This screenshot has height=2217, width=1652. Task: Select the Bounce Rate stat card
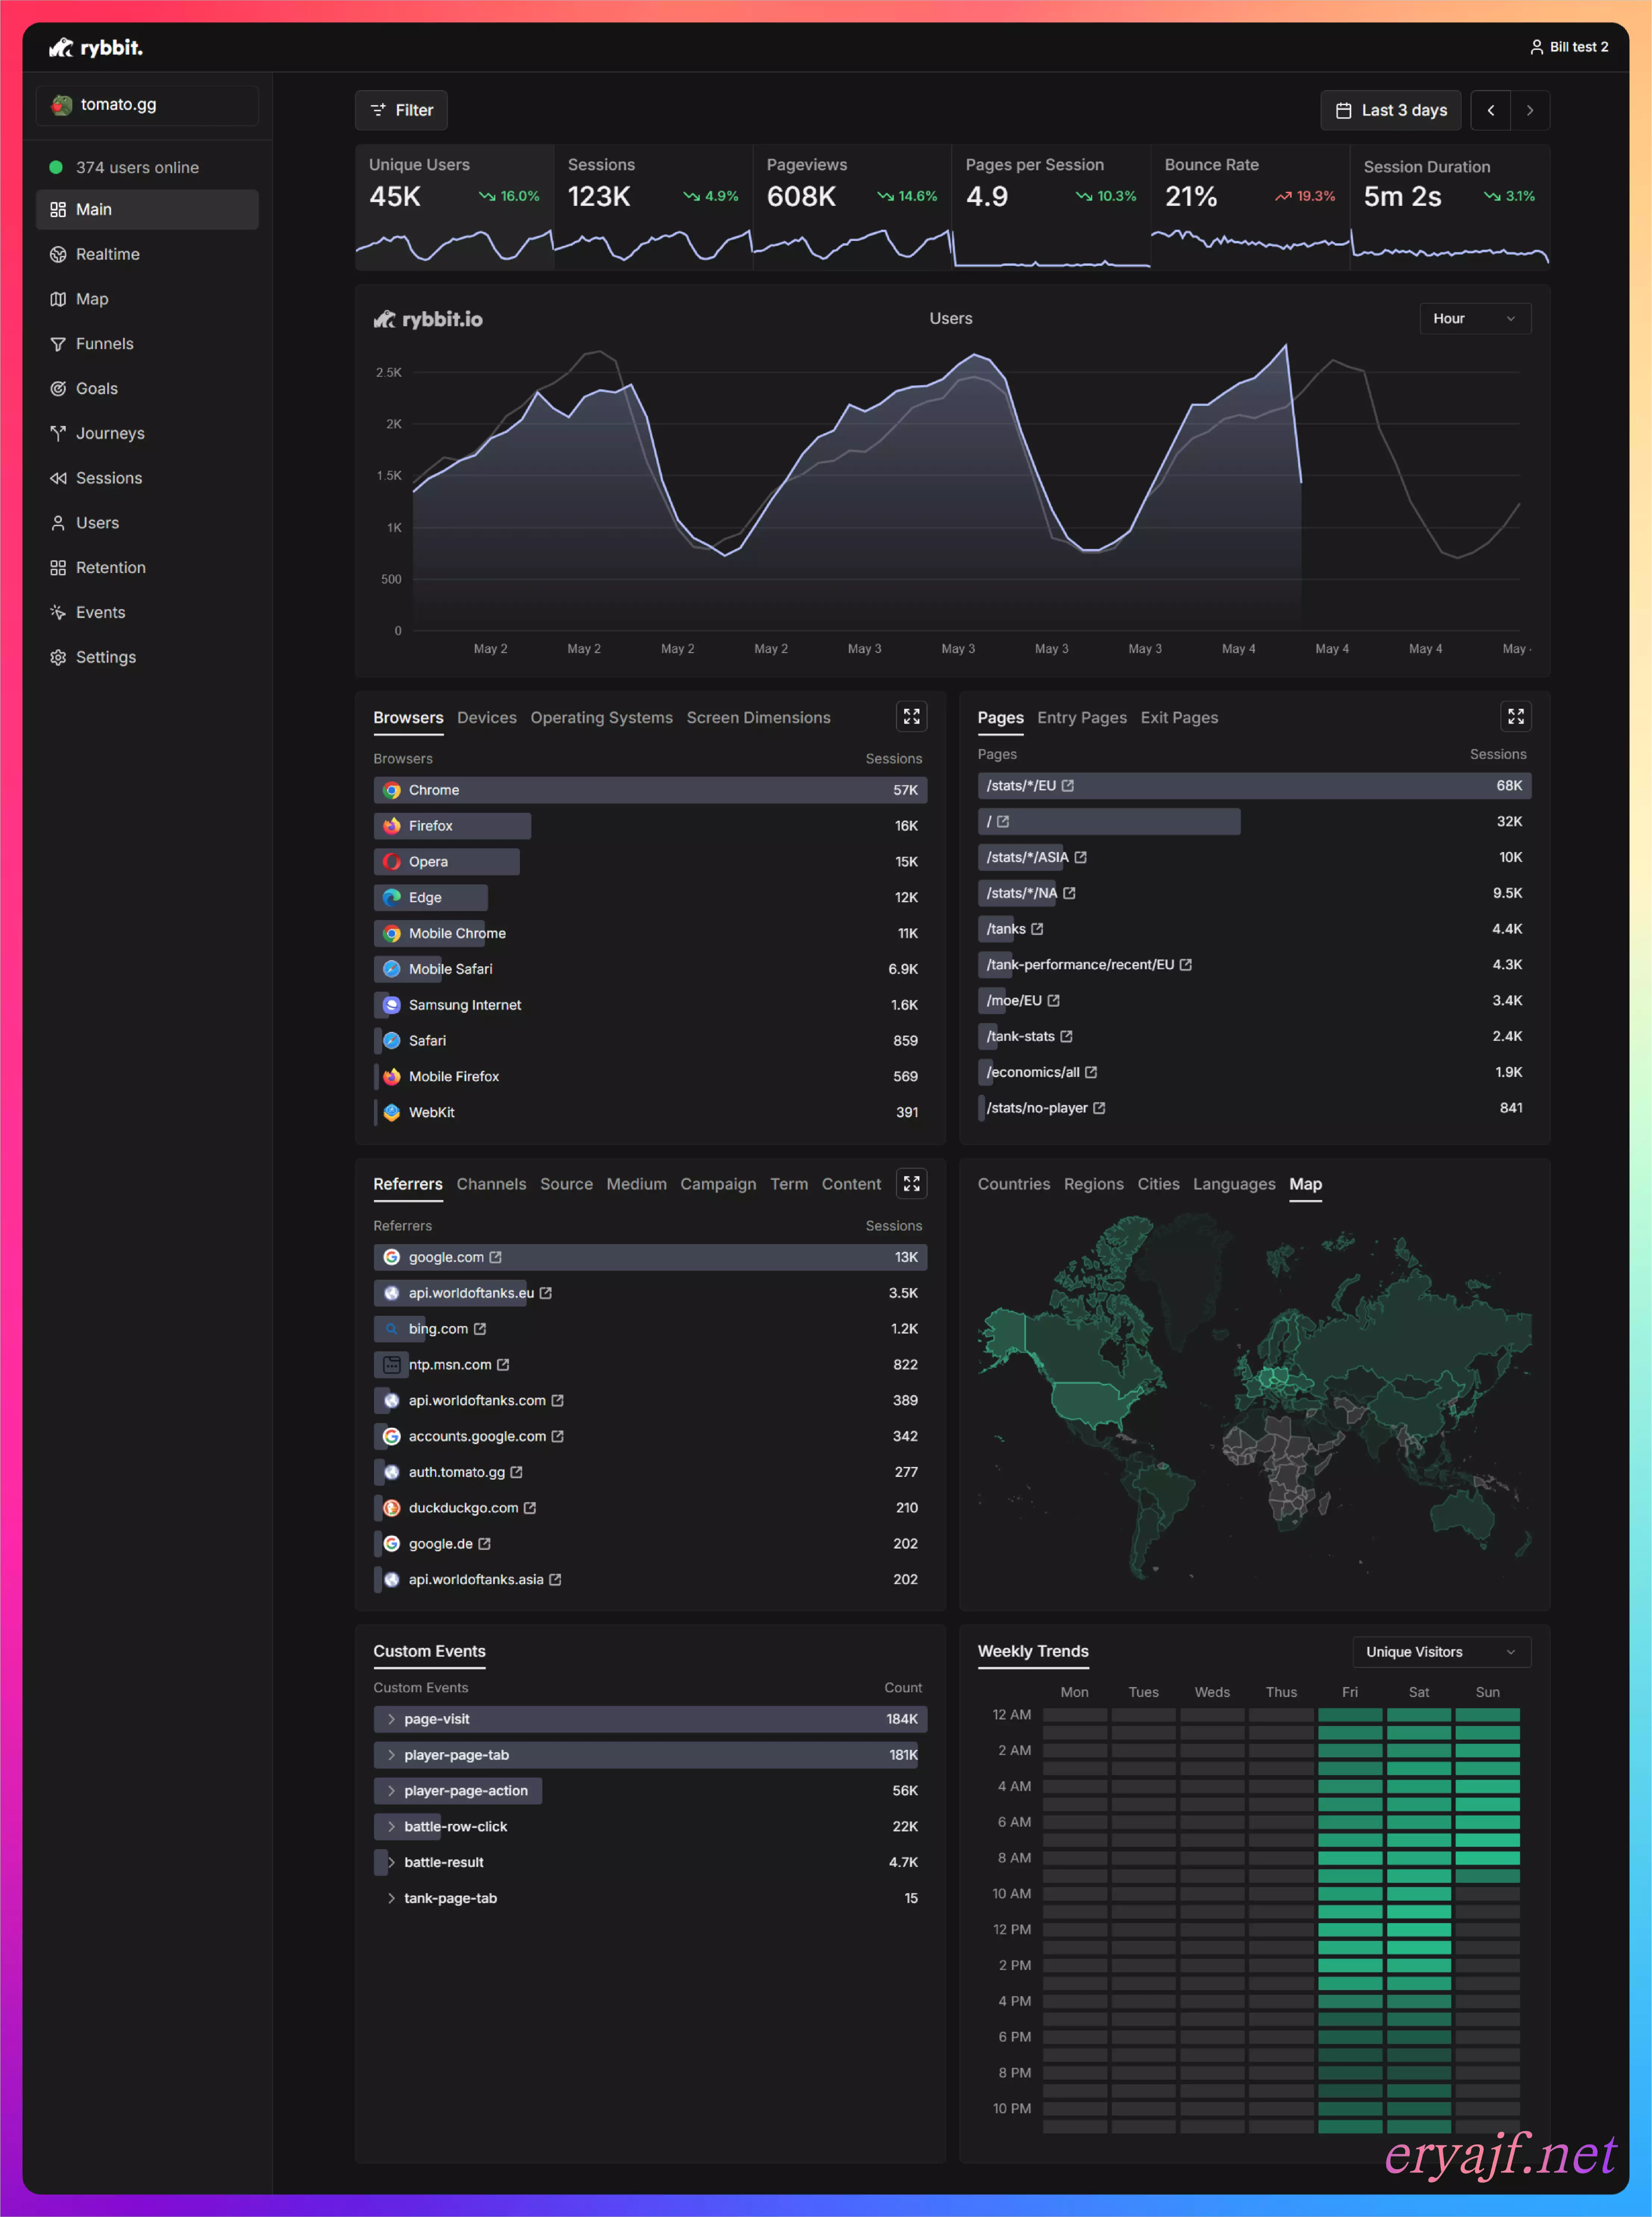point(1250,207)
